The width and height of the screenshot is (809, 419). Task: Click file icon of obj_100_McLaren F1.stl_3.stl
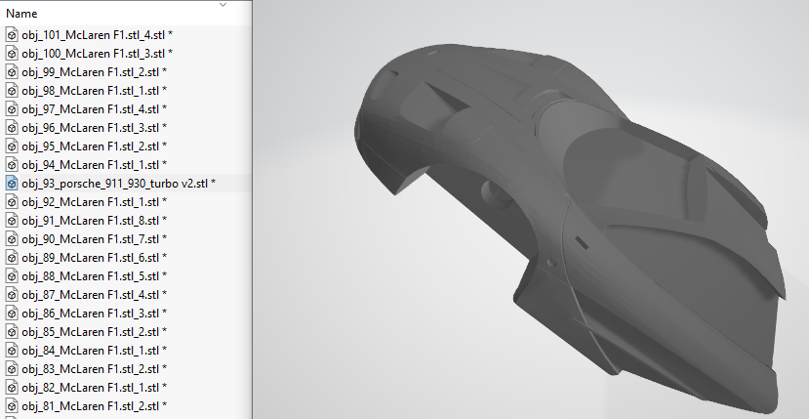(x=12, y=53)
